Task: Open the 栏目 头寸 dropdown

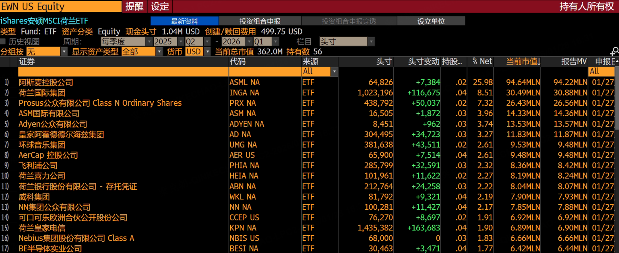Action: point(347,41)
